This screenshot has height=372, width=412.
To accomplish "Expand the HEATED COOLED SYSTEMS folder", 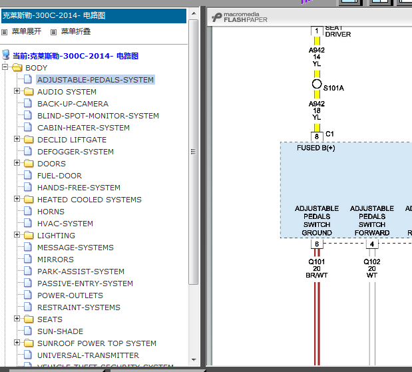I will coord(17,198).
